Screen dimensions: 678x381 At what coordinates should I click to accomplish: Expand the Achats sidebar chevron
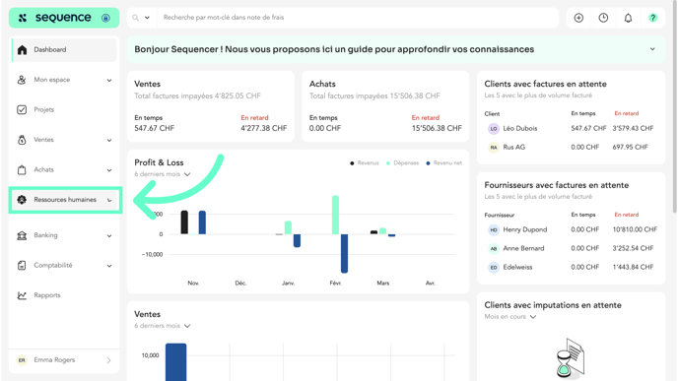point(109,170)
